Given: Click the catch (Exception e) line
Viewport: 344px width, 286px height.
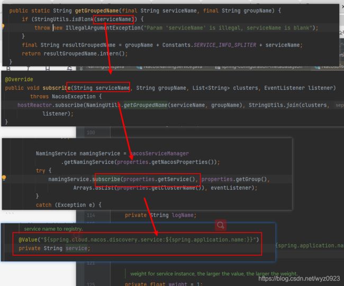Looking at the screenshot, I should click(69, 205).
